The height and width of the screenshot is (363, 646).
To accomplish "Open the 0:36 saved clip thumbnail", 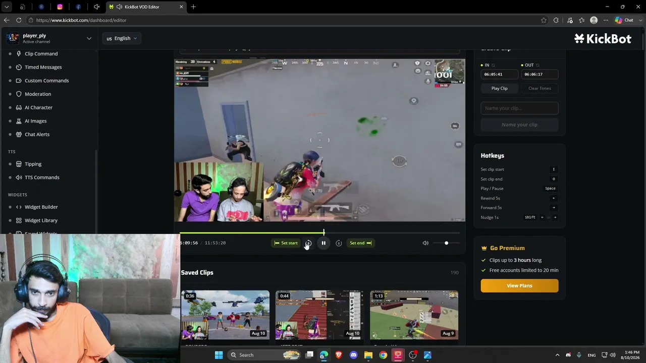I will 225,315.
